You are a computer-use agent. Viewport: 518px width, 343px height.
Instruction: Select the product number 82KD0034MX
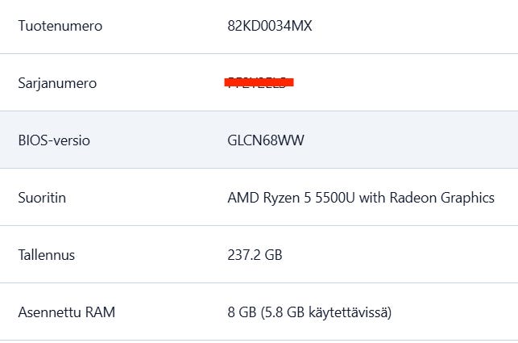click(269, 26)
